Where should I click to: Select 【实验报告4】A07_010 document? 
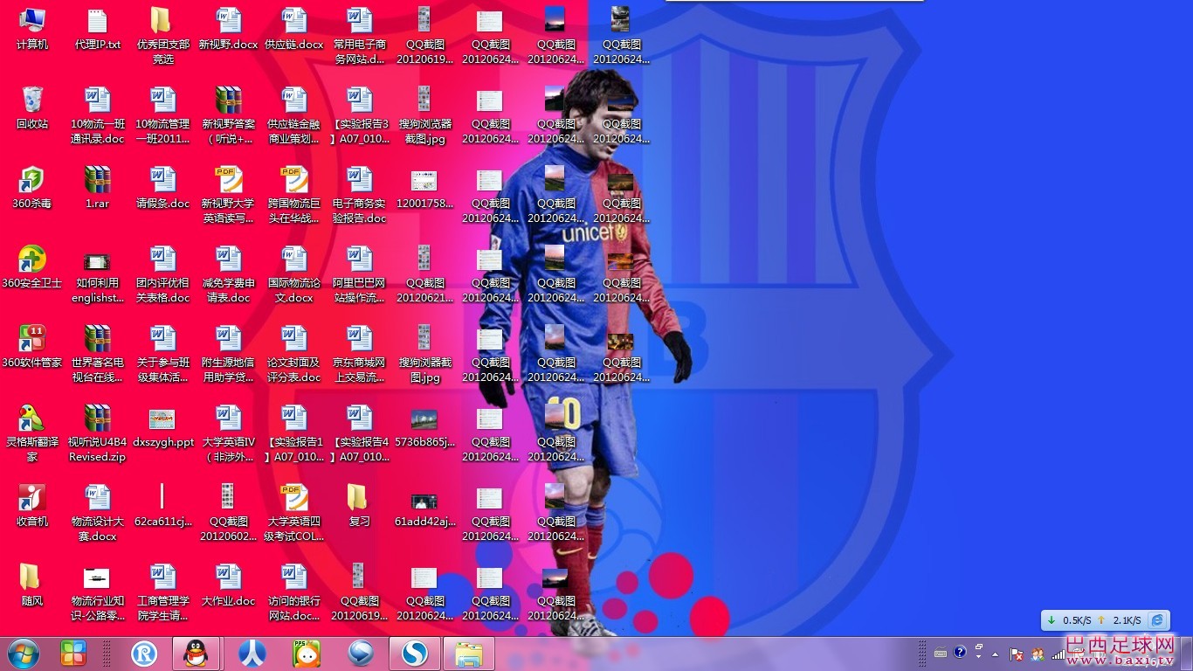(x=359, y=433)
